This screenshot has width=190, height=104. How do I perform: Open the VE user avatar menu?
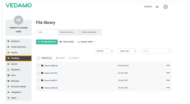[x=165, y=7]
